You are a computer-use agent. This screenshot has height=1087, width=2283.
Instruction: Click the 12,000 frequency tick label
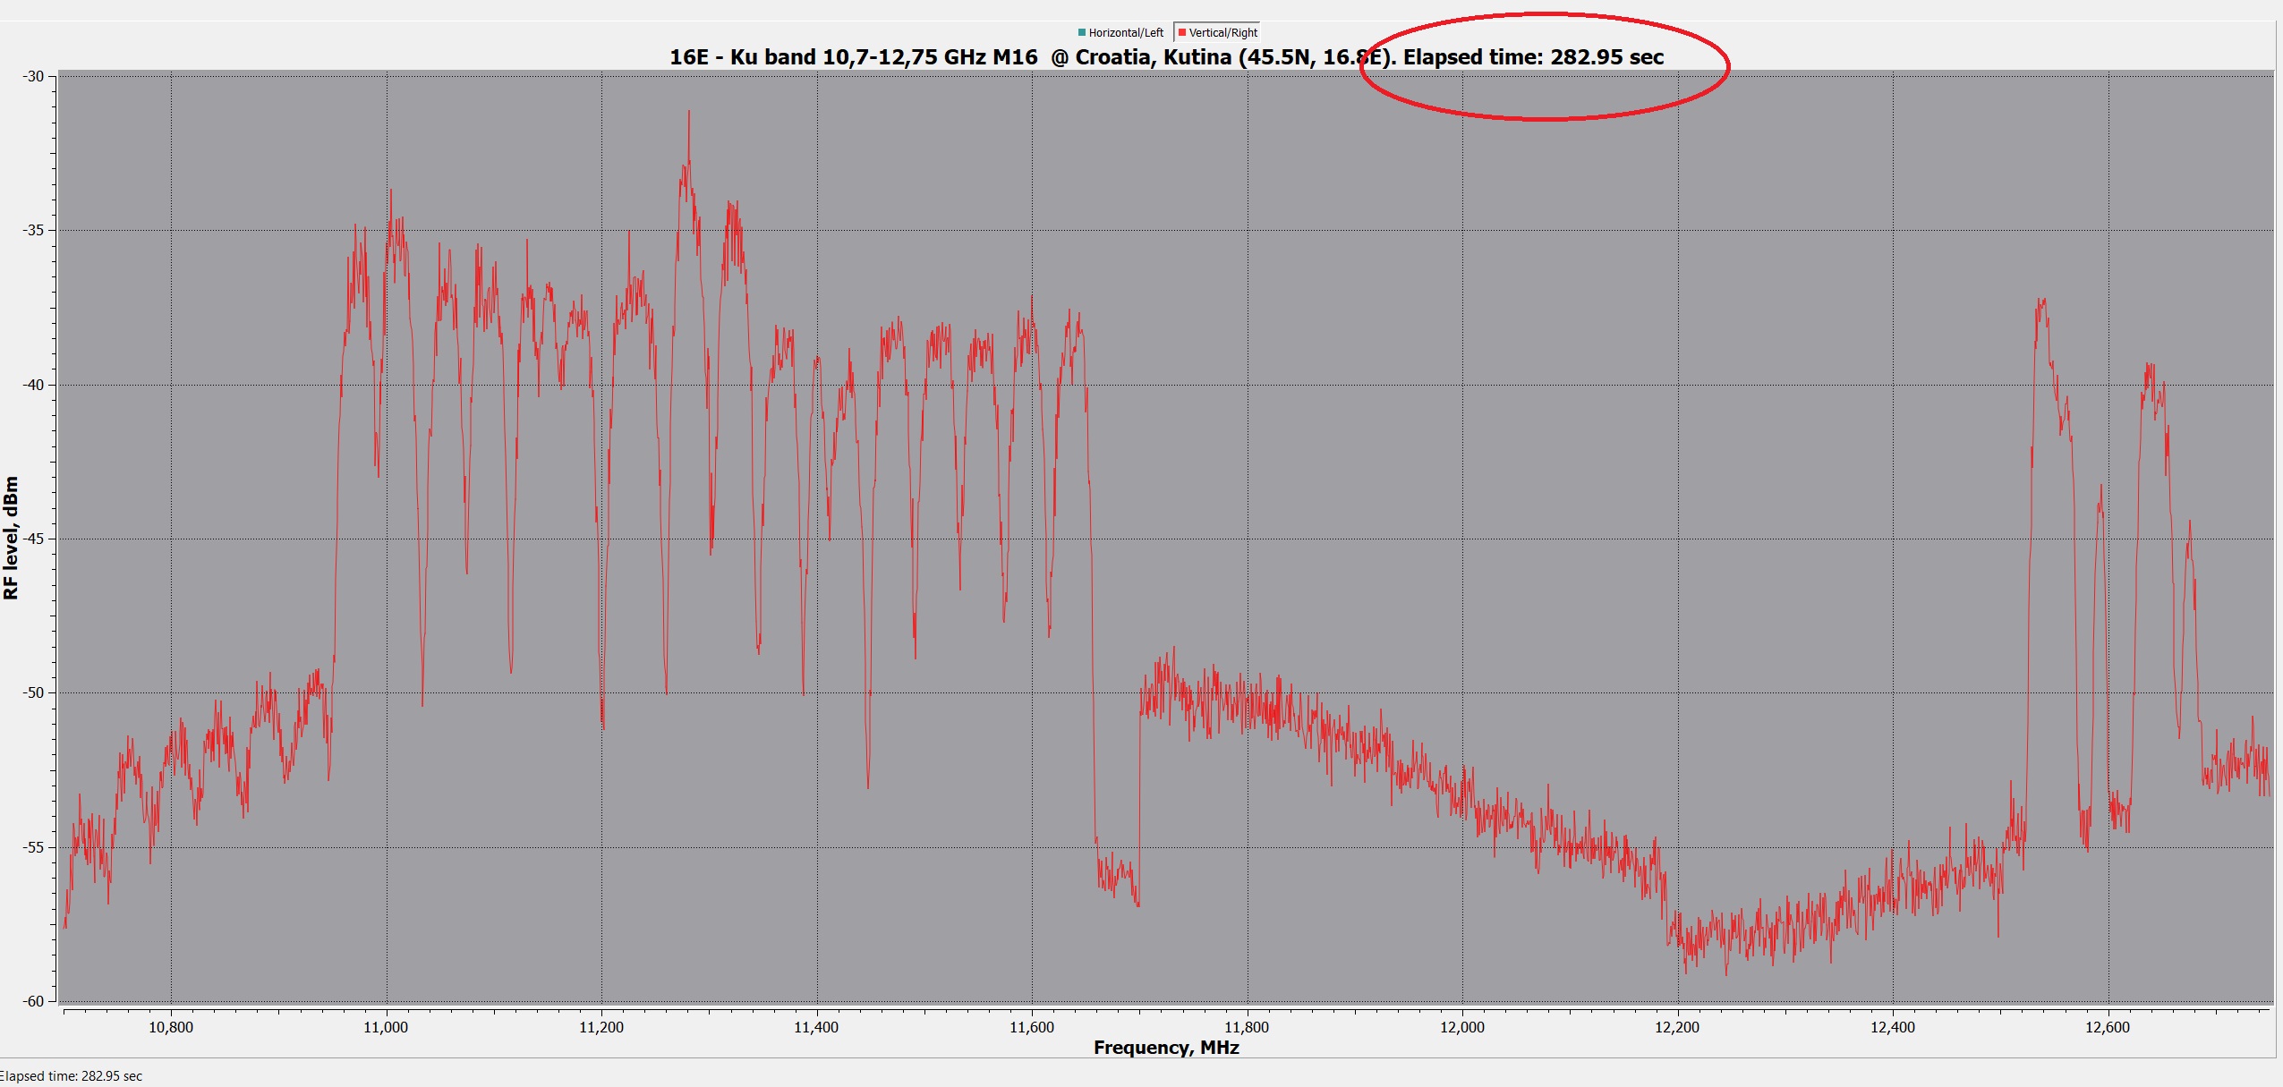1461,1027
